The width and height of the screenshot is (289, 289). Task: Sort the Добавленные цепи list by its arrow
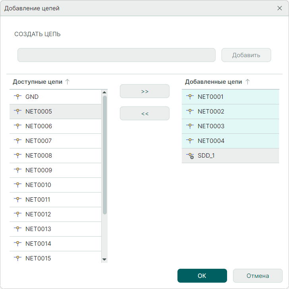tap(248, 82)
